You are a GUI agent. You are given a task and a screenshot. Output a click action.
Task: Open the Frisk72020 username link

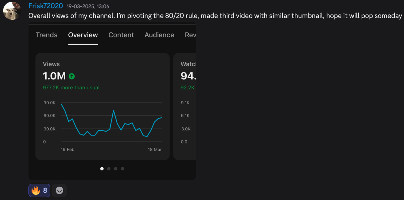tap(46, 6)
